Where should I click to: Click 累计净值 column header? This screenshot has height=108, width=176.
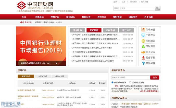(102, 83)
